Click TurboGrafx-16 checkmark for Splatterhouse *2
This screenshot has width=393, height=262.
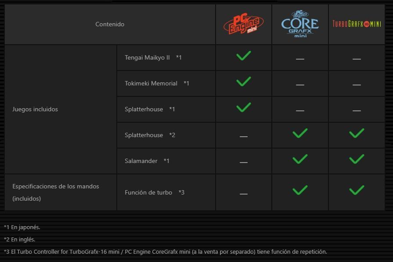[357, 134]
